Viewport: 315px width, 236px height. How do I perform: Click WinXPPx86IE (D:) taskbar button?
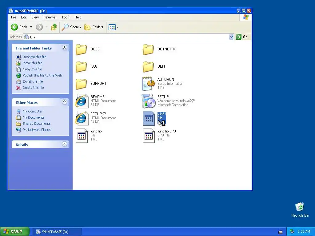click(57, 232)
